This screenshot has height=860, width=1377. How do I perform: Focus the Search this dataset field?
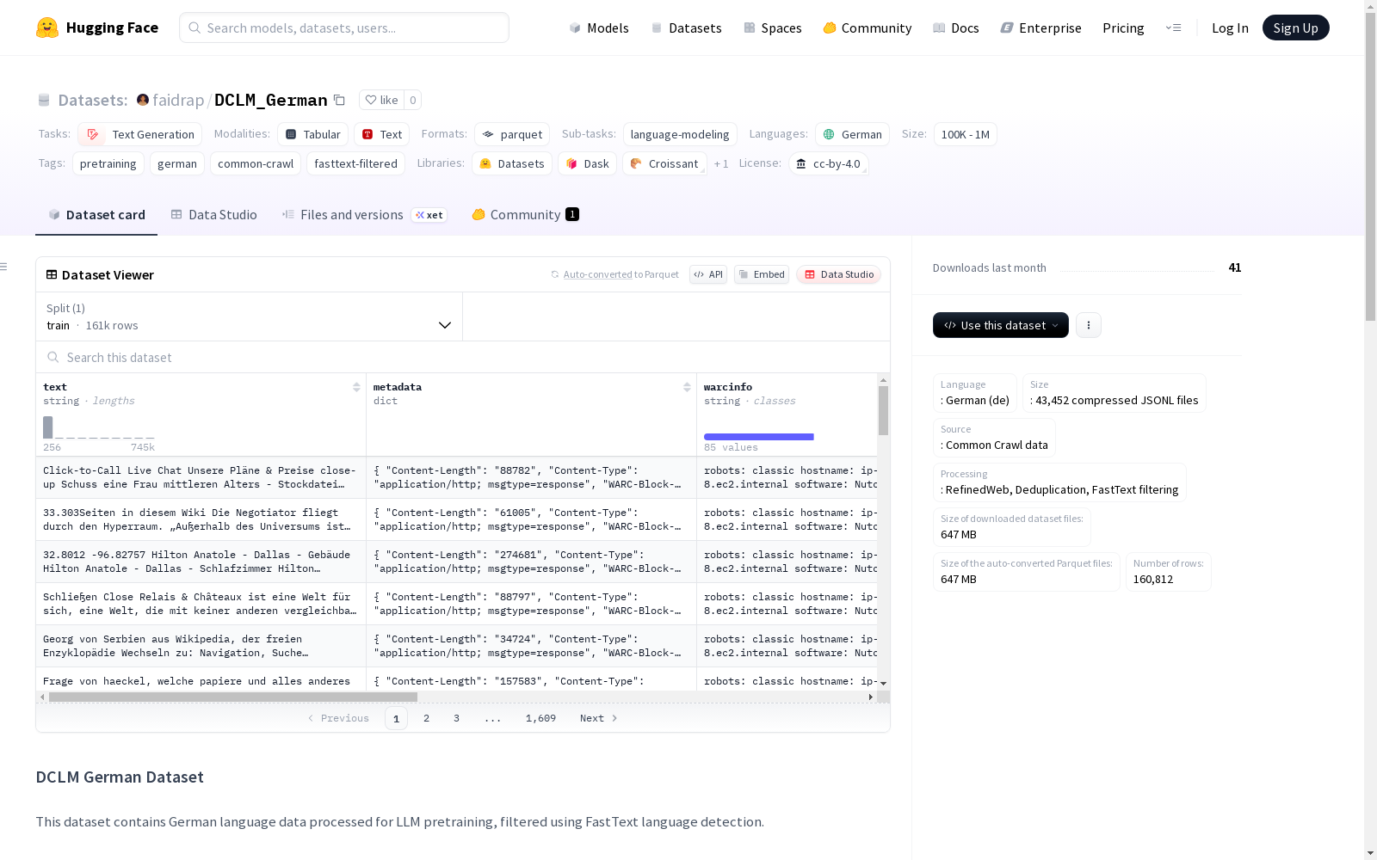[x=463, y=357]
